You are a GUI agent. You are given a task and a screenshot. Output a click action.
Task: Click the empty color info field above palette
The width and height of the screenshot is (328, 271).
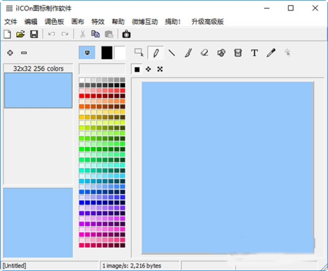point(102,69)
